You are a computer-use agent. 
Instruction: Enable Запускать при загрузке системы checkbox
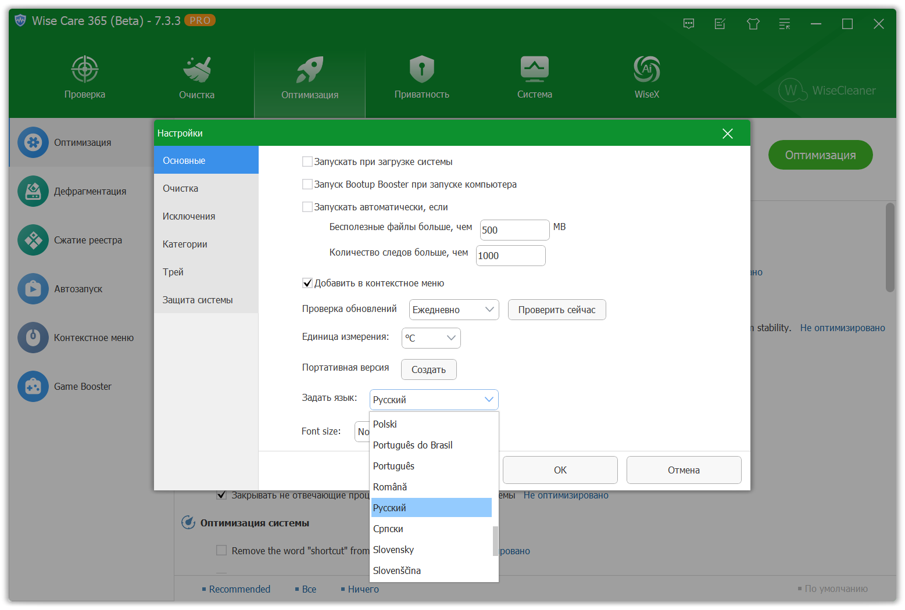(307, 162)
